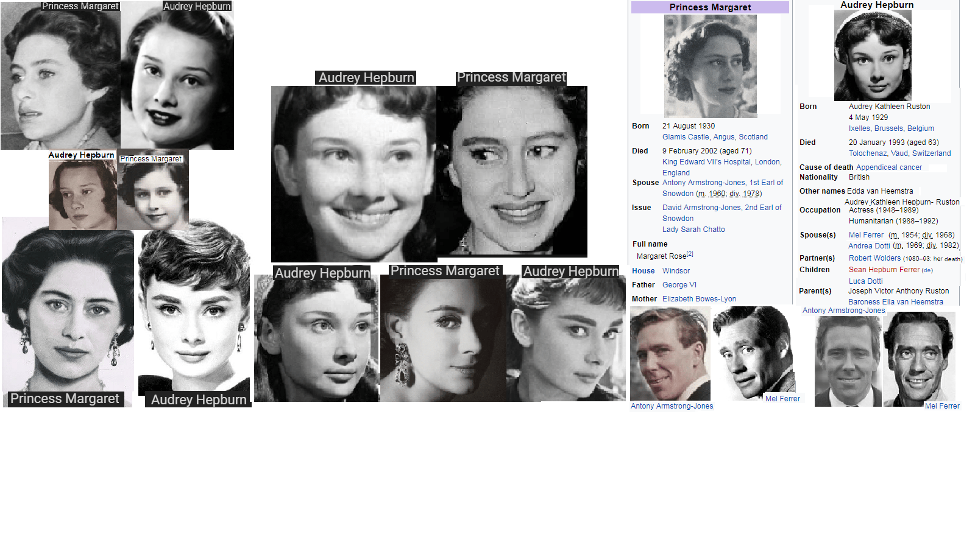This screenshot has width=975, height=548.
Task: Open the Ixelles, Brussels, Belgium link
Action: pyautogui.click(x=891, y=128)
